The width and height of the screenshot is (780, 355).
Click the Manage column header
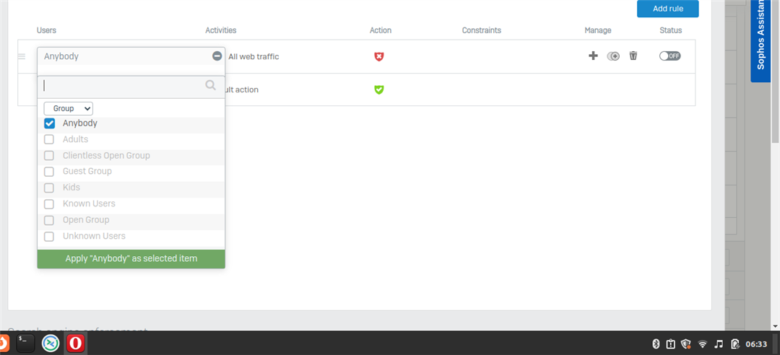(x=598, y=30)
